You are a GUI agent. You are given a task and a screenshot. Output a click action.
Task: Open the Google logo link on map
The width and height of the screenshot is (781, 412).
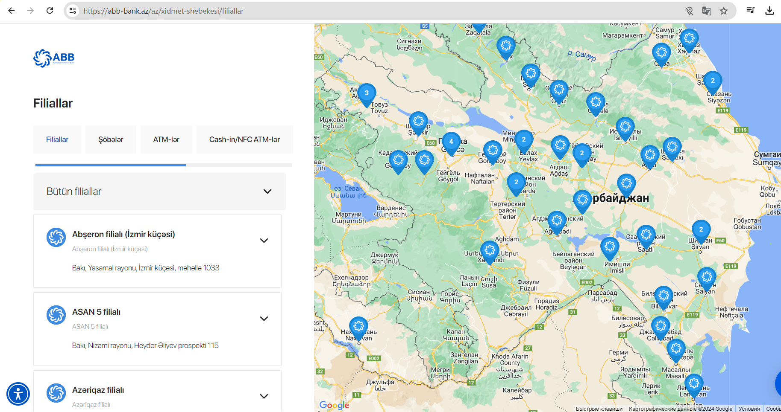[x=334, y=405]
